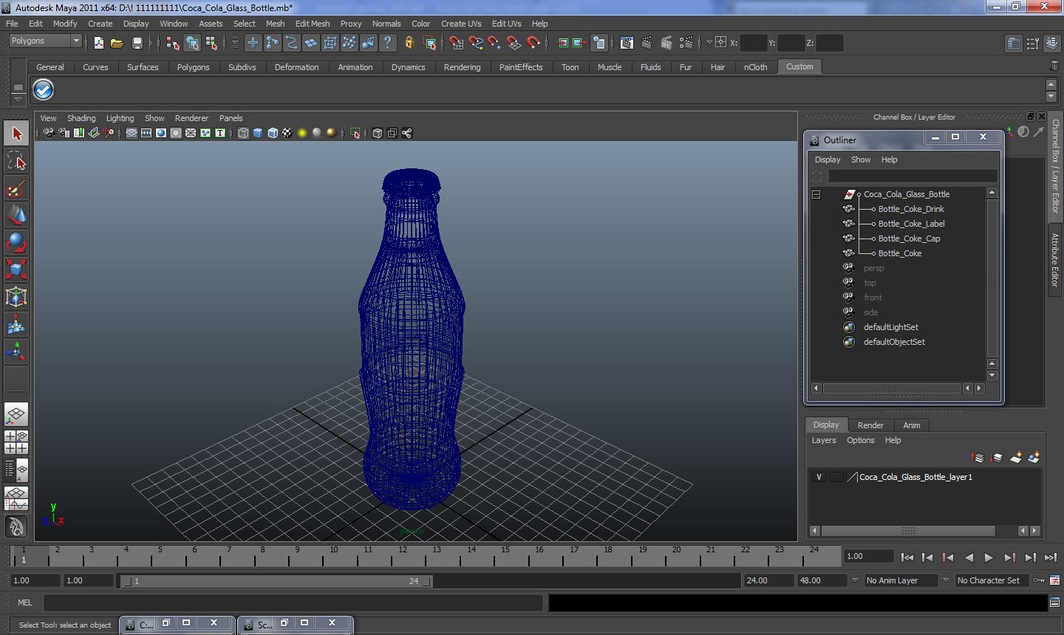The image size is (1064, 635).
Task: Click the Snap to points magnet icon
Action: (494, 43)
